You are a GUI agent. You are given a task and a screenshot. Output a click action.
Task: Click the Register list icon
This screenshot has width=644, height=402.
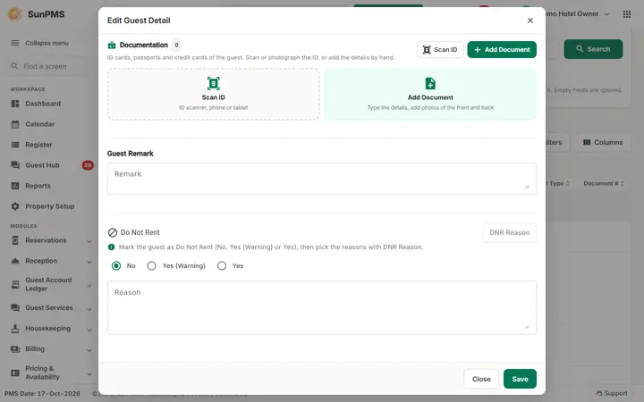point(15,145)
